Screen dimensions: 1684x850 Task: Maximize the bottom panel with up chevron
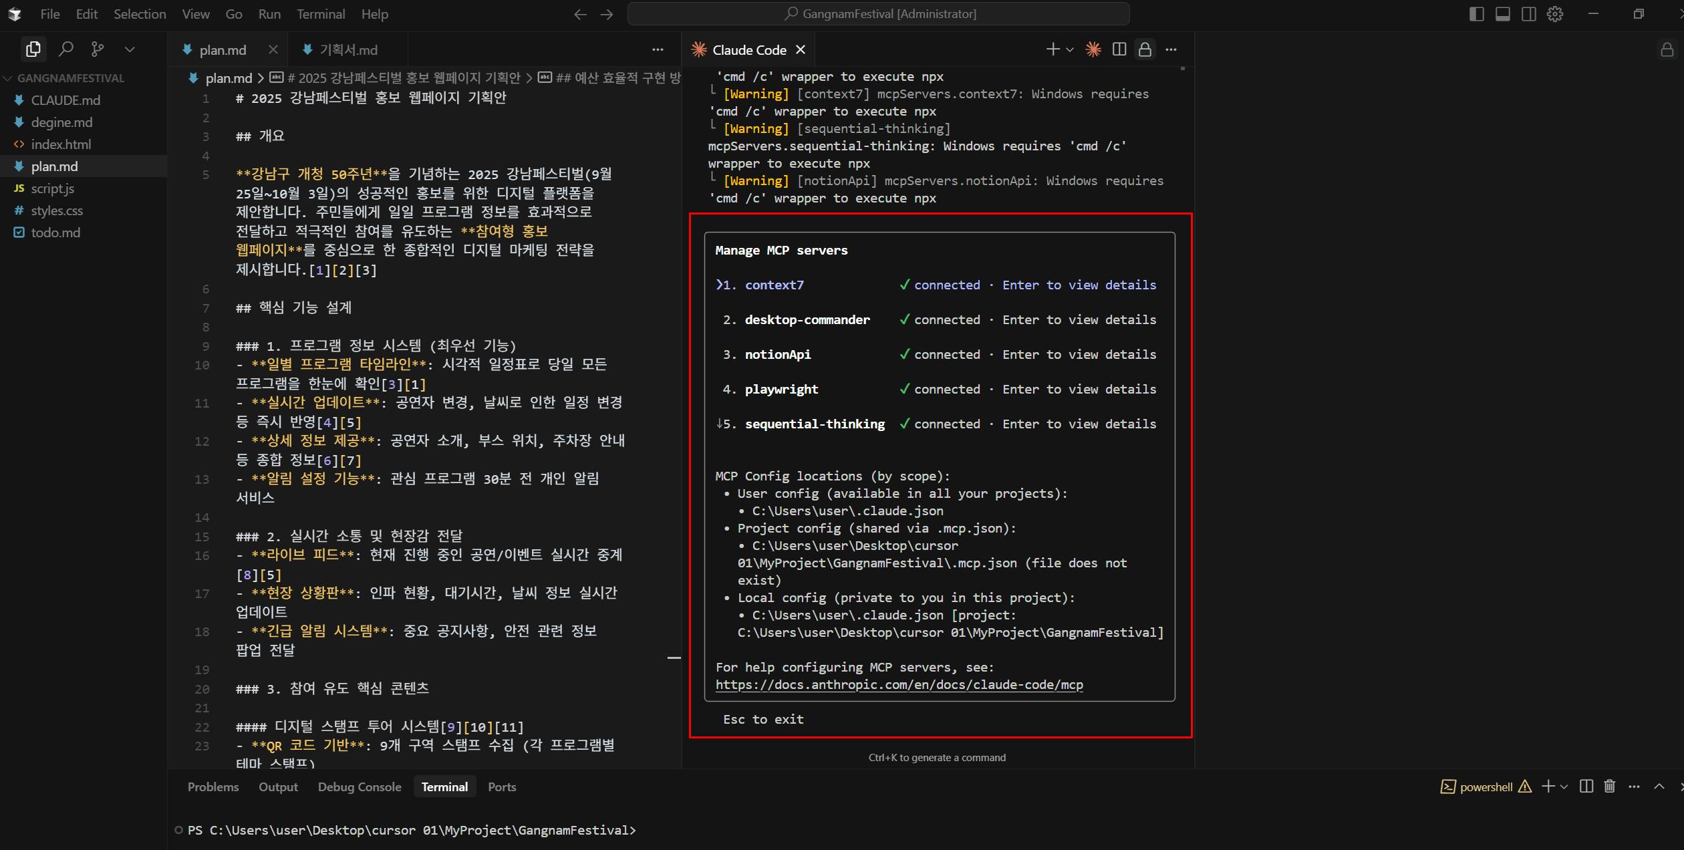[x=1659, y=787]
